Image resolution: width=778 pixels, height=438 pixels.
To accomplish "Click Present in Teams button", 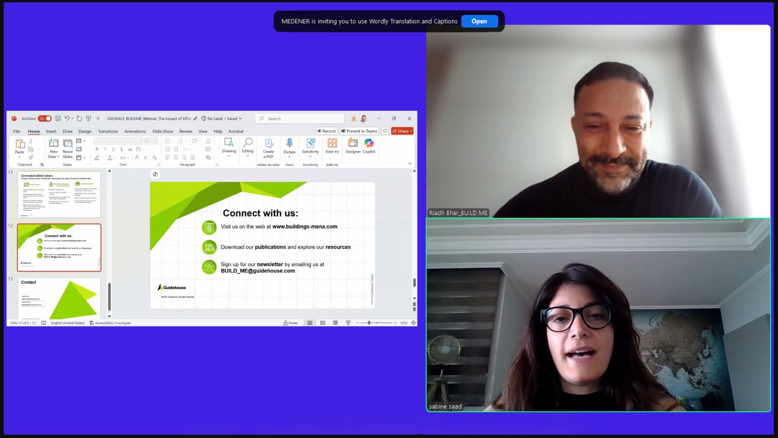I will click(x=360, y=131).
